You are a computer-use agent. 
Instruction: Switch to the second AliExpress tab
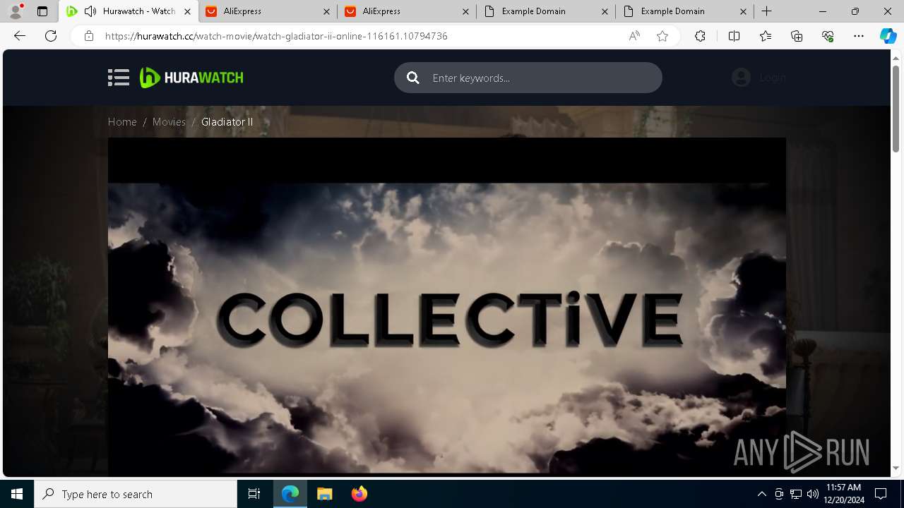[x=408, y=11]
